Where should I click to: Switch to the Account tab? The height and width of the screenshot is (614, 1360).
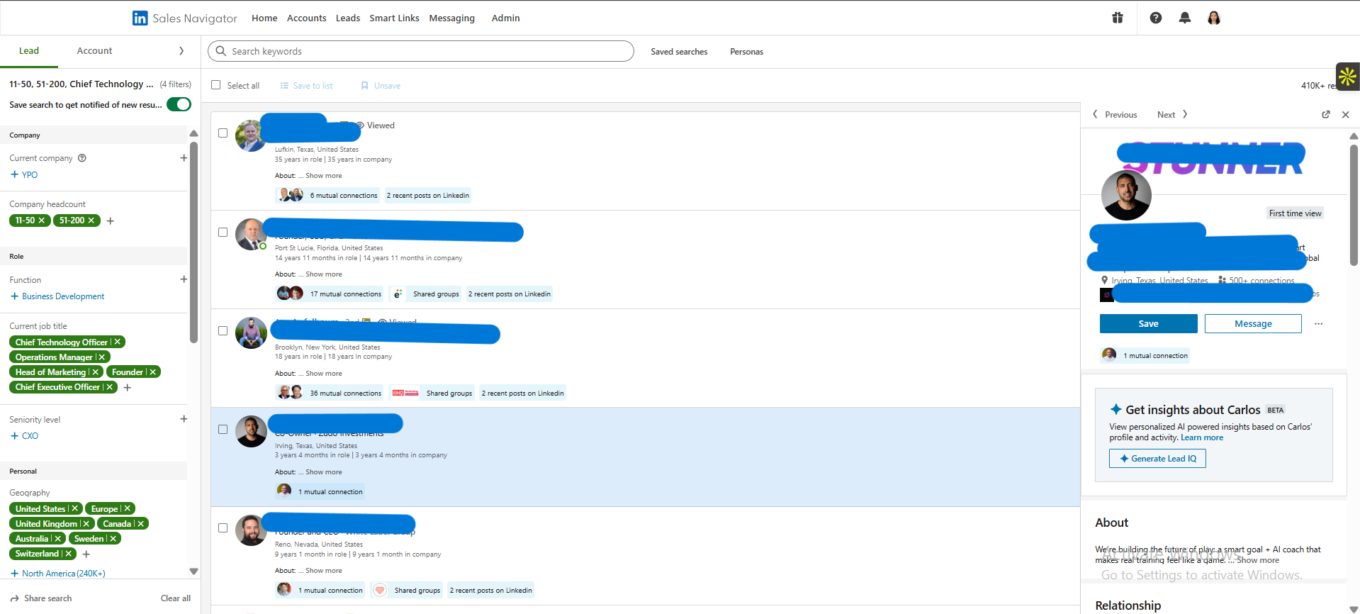coord(94,51)
